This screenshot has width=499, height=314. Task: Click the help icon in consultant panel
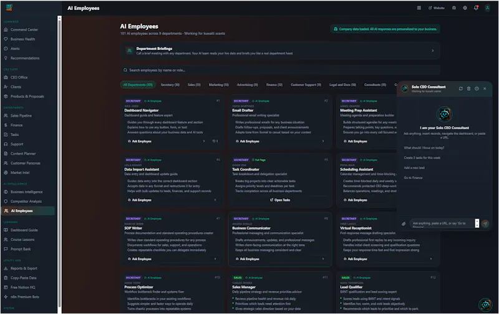[477, 89]
